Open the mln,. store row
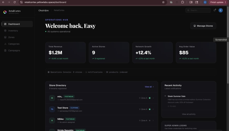 tap(102, 98)
